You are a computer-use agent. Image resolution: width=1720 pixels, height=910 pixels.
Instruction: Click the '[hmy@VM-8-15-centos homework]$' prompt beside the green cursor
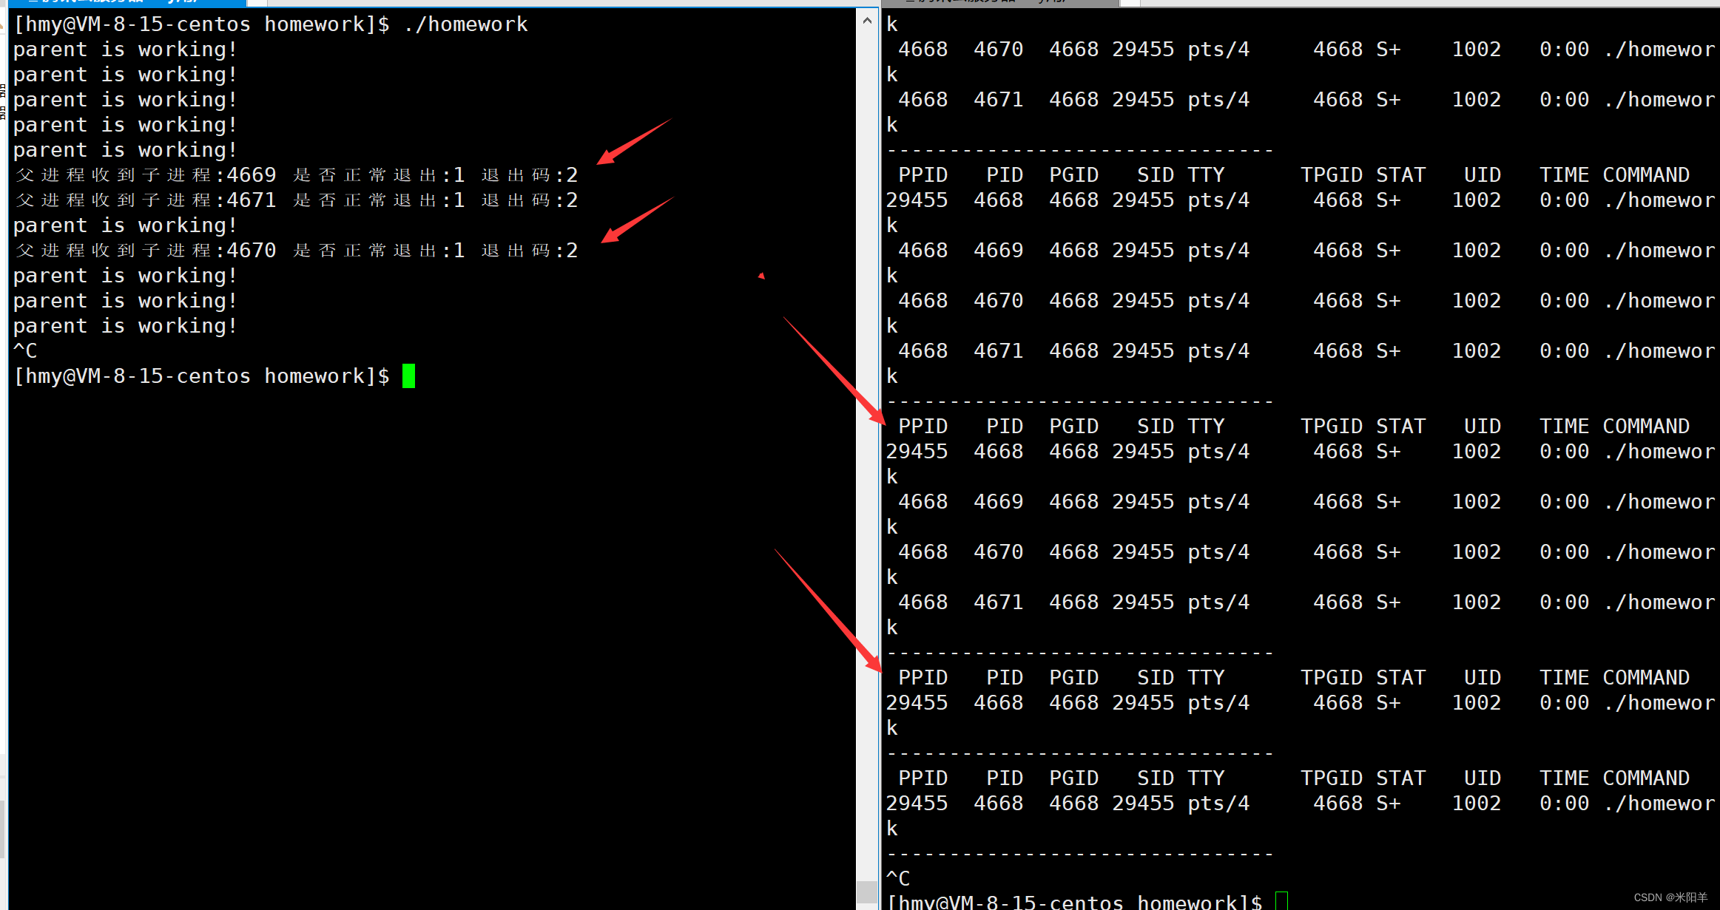[202, 376]
